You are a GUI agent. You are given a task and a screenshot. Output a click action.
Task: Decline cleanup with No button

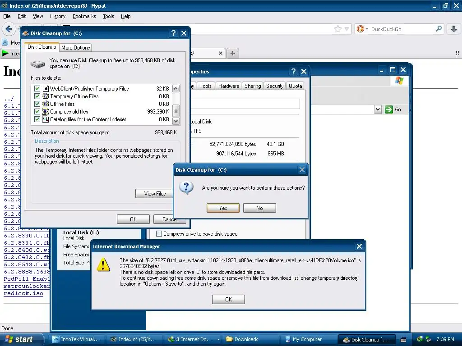pyautogui.click(x=259, y=208)
